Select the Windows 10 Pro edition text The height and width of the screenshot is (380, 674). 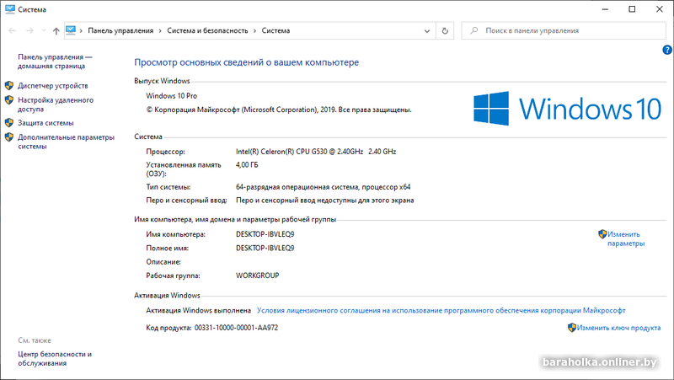click(x=172, y=96)
